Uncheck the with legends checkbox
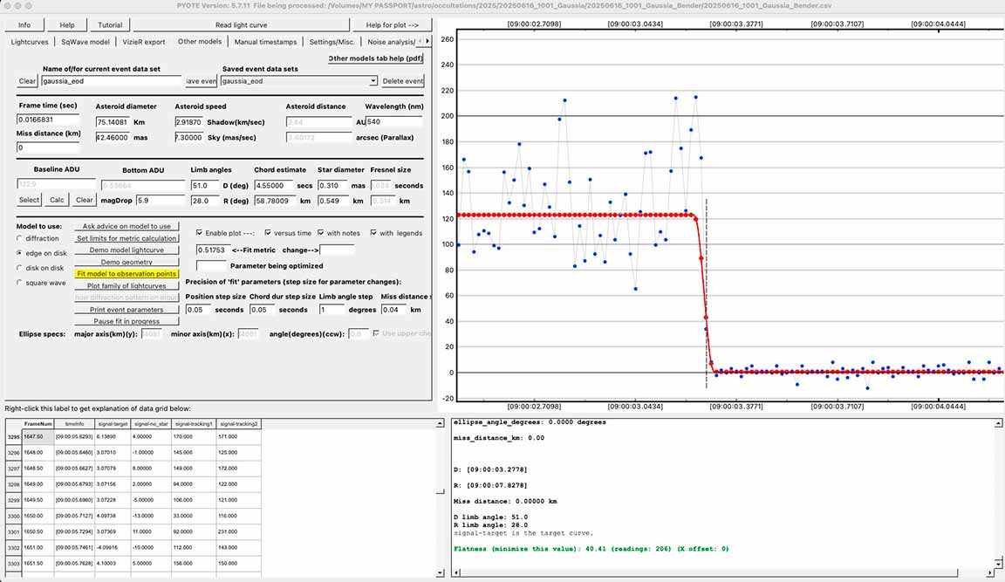Viewport: 1005px width, 582px height. point(374,233)
